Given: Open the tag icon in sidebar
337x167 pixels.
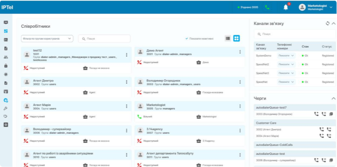Looking at the screenshot, I should pyautogui.click(x=6, y=116).
